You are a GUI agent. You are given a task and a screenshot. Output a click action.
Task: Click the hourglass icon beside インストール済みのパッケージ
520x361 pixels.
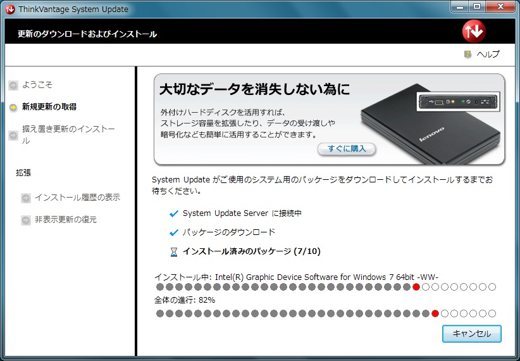(174, 252)
